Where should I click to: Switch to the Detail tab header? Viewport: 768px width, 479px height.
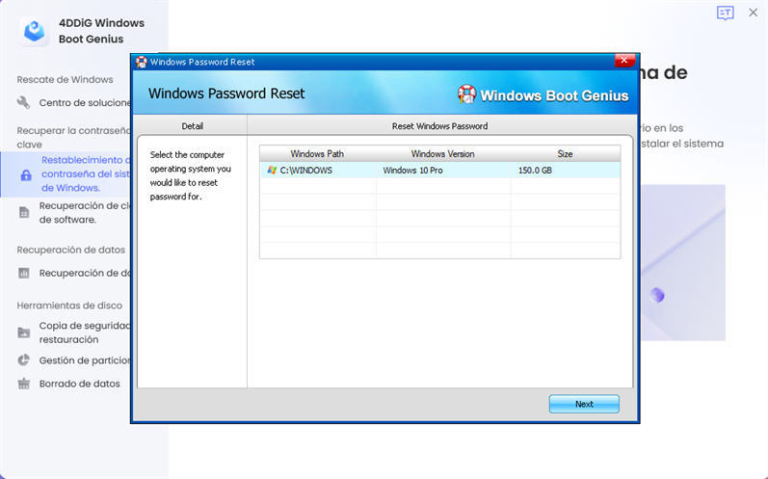tap(192, 125)
